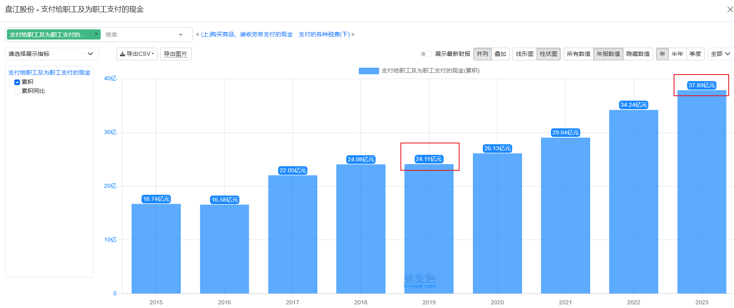Toggle 展示最新财报 switch

(426, 54)
